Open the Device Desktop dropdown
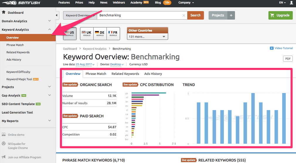 click(117, 64)
